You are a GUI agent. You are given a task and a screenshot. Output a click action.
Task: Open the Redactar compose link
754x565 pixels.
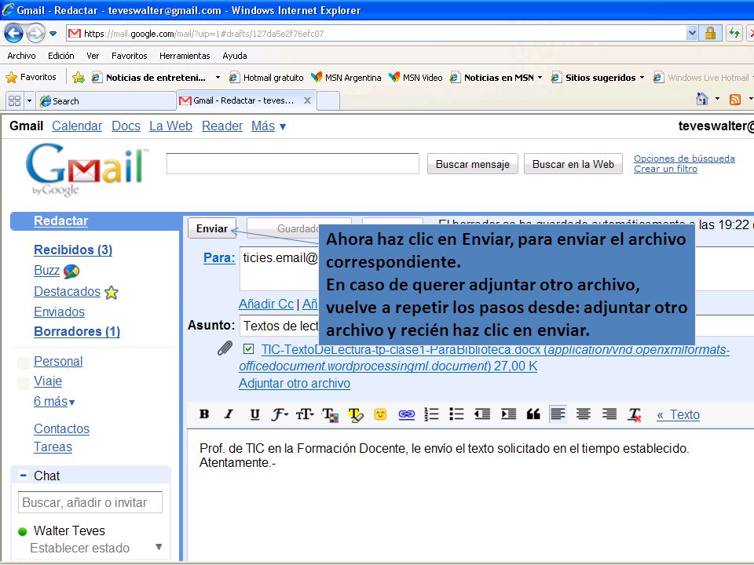point(61,221)
